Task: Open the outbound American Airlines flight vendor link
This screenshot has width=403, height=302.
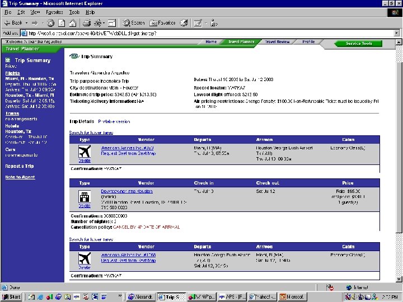Action: [128, 148]
